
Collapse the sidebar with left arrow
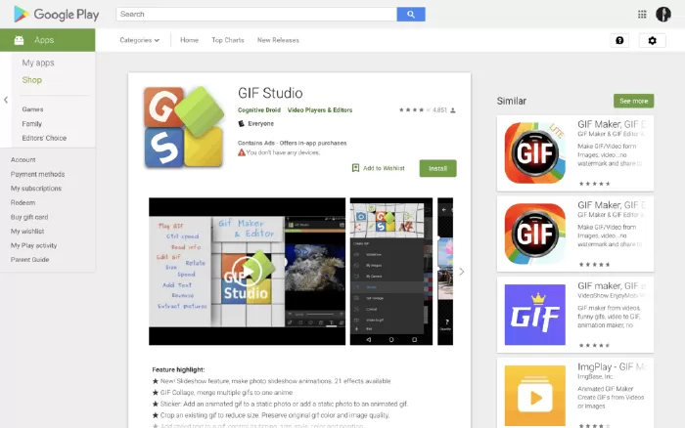[x=6, y=100]
